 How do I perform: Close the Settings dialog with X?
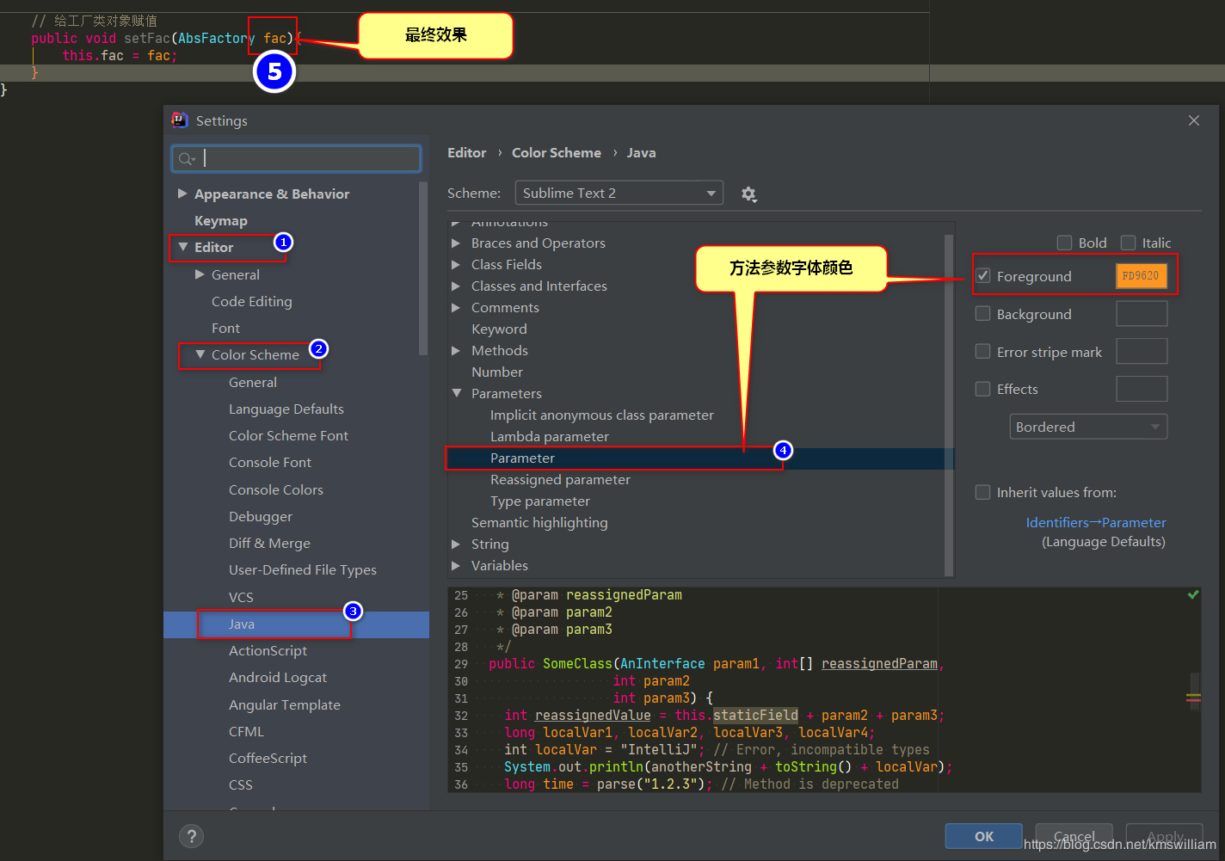coord(1194,120)
